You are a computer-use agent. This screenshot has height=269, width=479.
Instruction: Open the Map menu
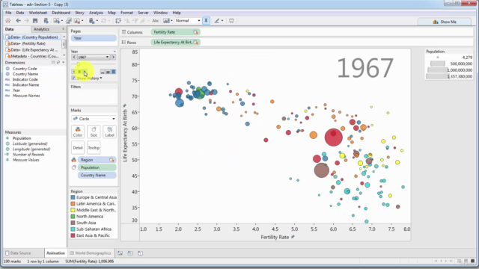click(112, 13)
